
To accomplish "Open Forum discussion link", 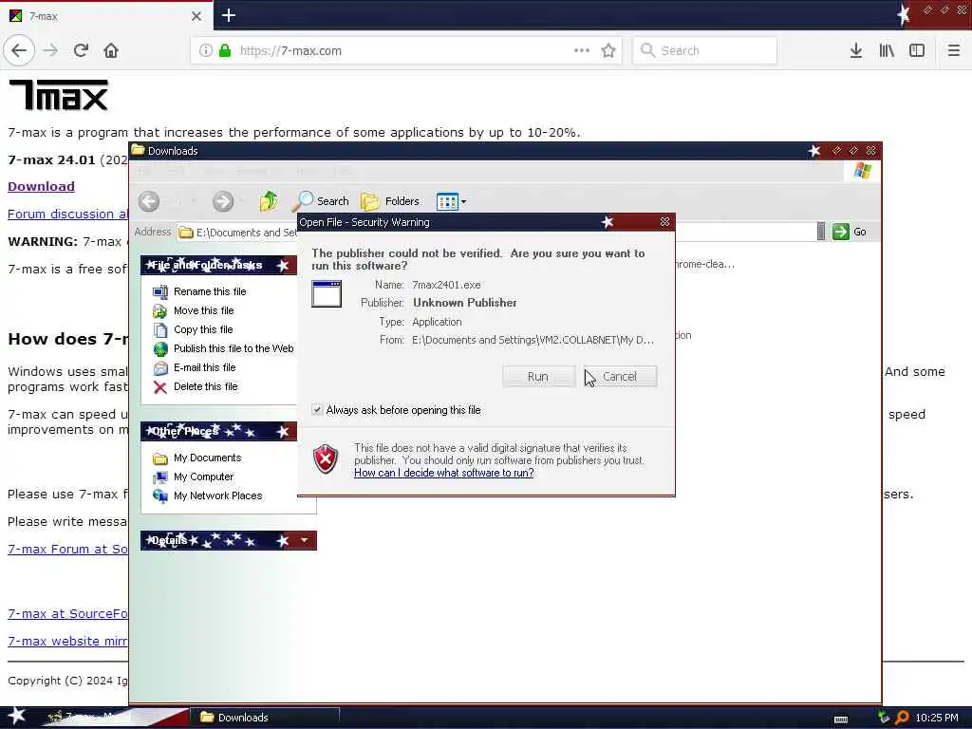I will point(68,214).
